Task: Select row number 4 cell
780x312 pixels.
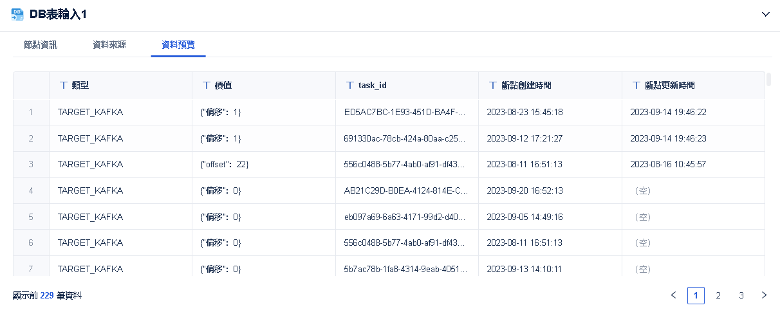Action: 31,190
